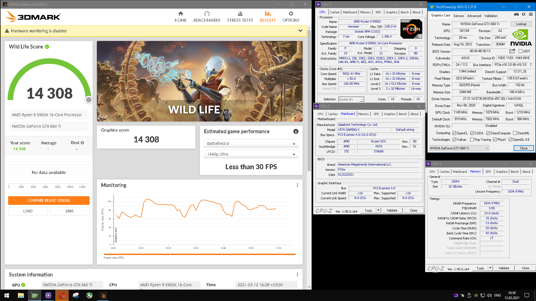
Task: Open the Bench tab in top CPU-Z window
Action: pyautogui.click(x=405, y=12)
